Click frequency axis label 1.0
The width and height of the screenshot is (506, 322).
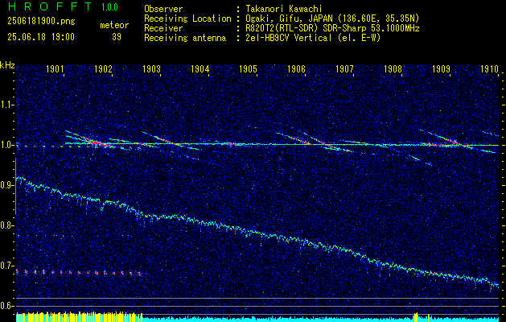coord(6,145)
